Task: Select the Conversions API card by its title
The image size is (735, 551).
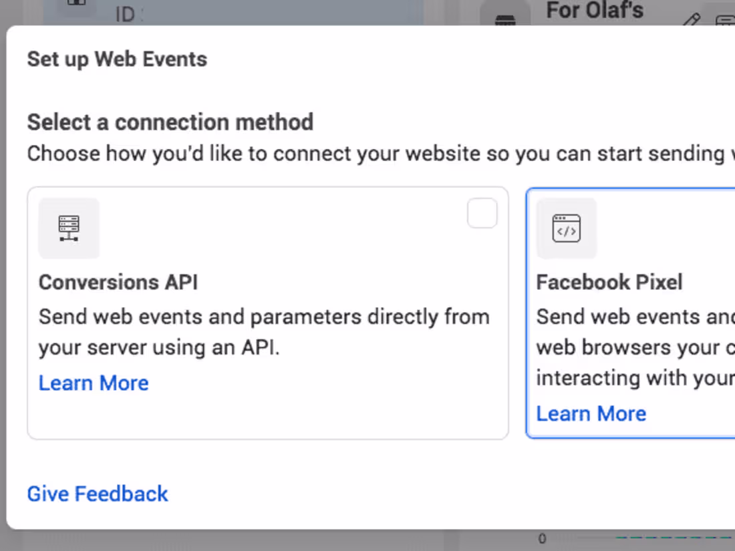Action: point(118,283)
